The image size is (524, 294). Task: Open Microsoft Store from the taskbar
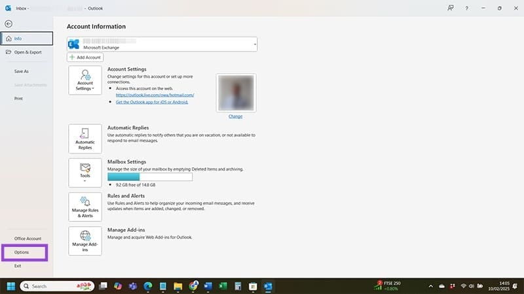pyautogui.click(x=253, y=286)
